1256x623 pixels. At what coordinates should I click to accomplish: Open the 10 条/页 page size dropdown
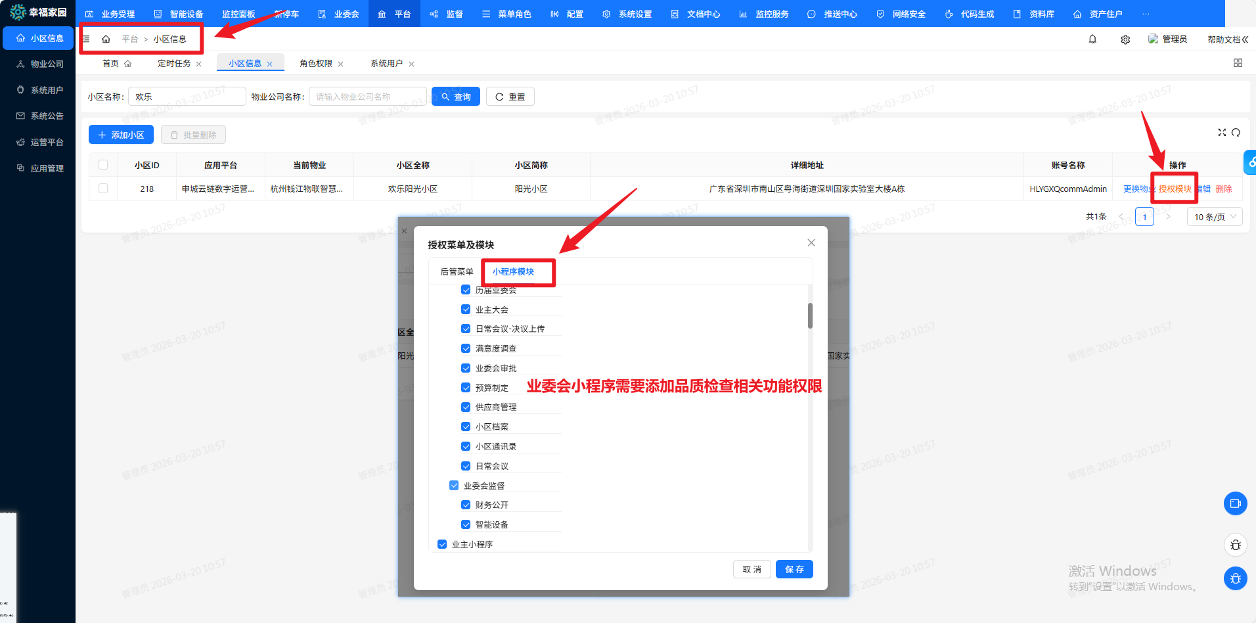click(1214, 217)
